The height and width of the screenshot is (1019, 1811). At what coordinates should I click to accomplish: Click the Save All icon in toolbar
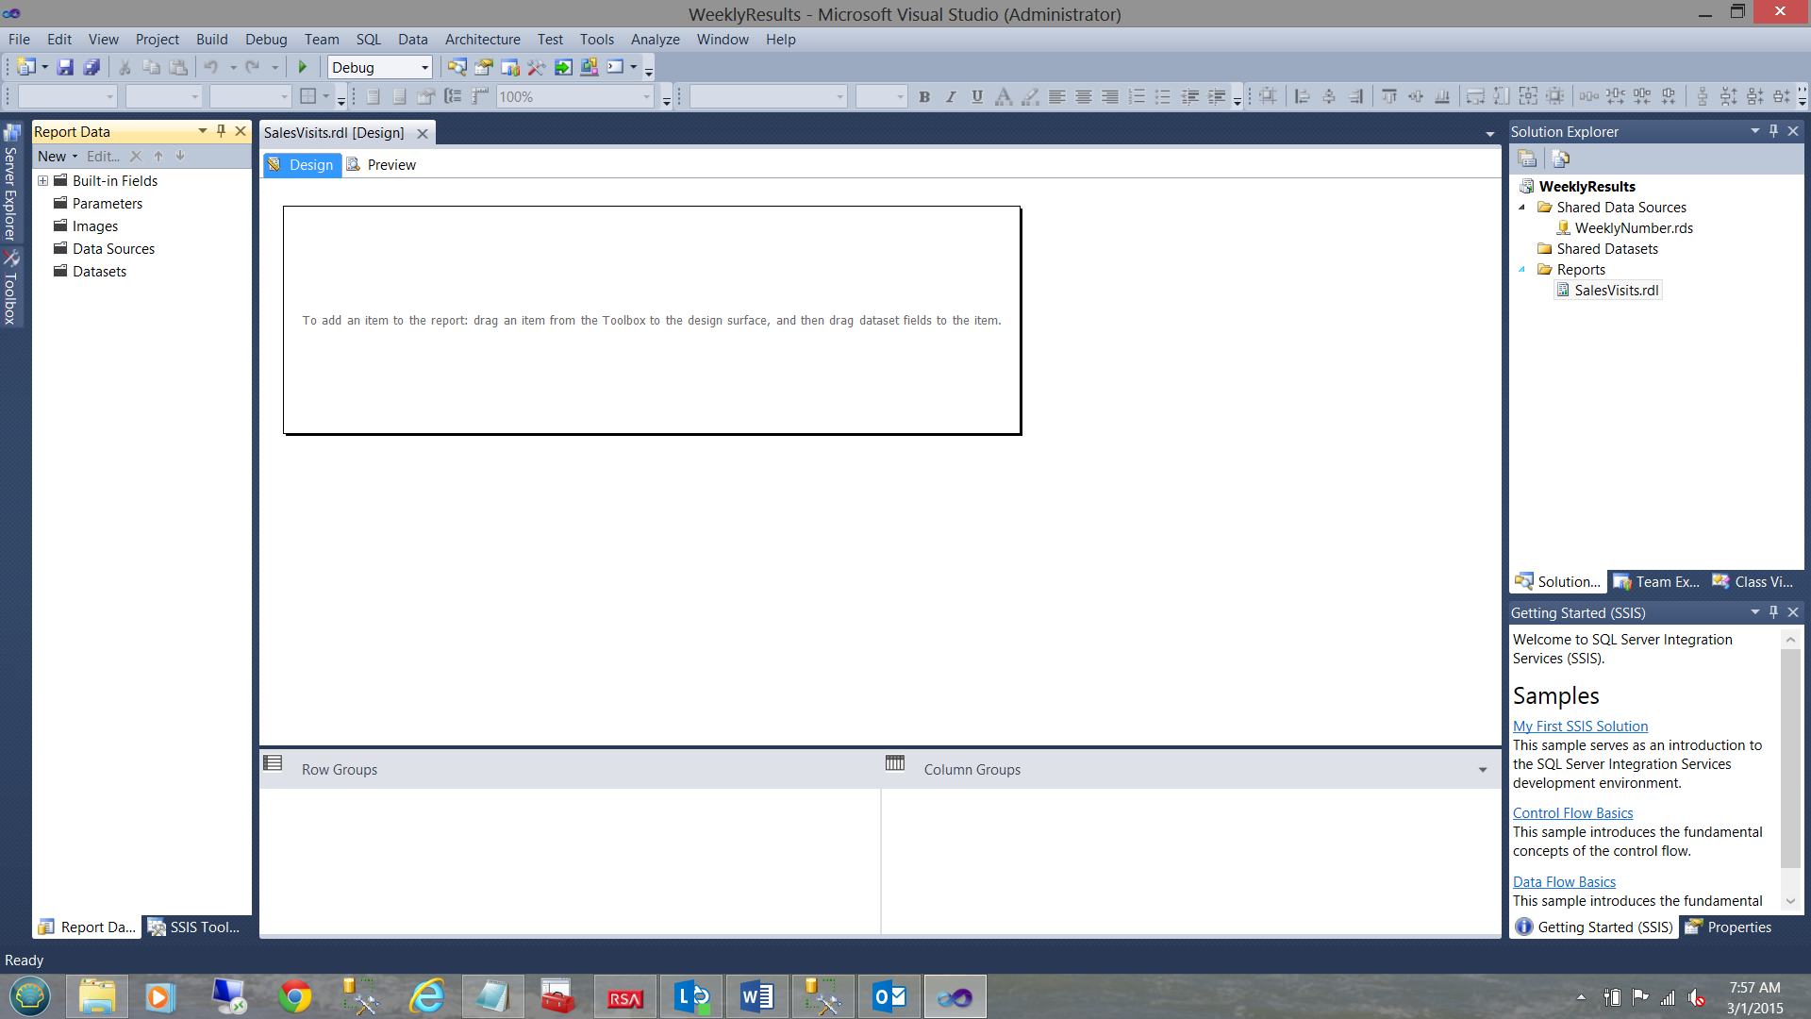(91, 67)
